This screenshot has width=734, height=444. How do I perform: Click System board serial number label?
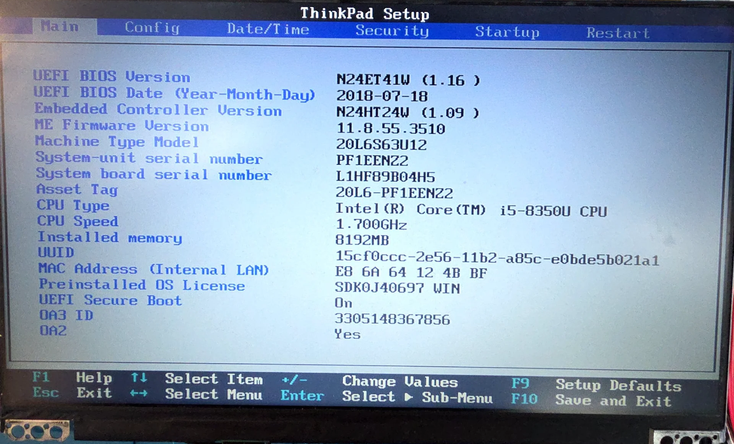[x=154, y=174]
